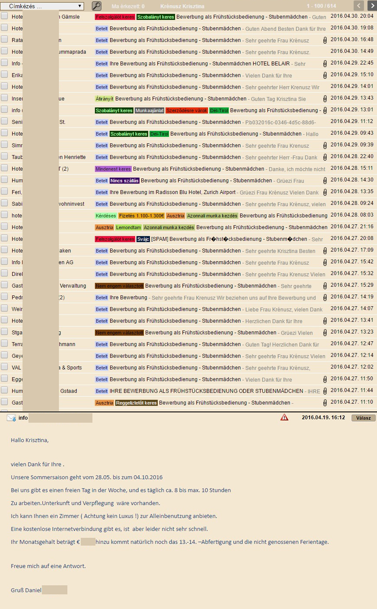Open attachment of the 2016.04.27. 13:23 email
Image resolution: width=377 pixels, height=609 pixels.
coord(325,333)
